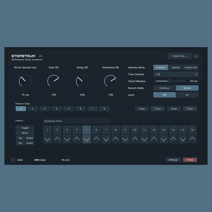Select step number 16 header cell
The width and height of the screenshot is (212, 212).
192,130
